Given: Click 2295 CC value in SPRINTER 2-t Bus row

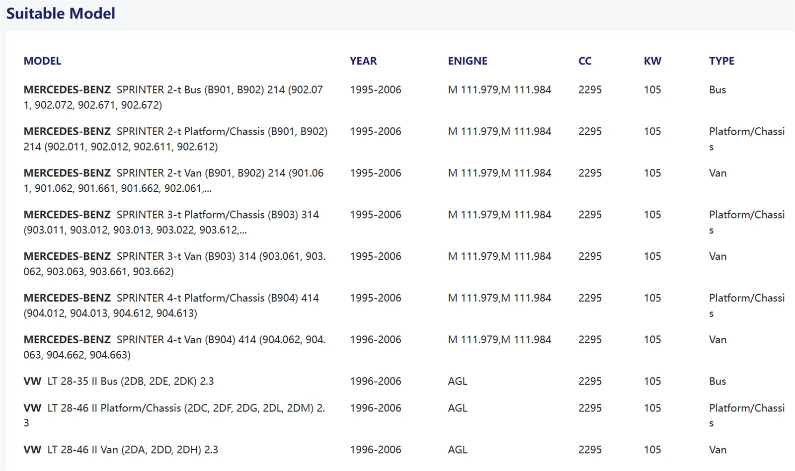Looking at the screenshot, I should point(590,90).
